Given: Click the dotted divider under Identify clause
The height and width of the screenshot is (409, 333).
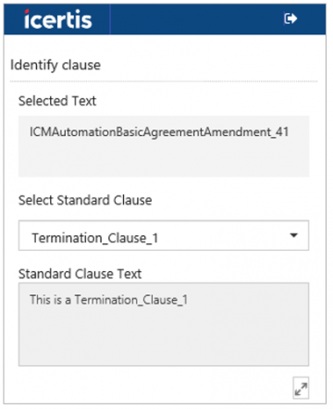Looking at the screenshot, I should click(164, 81).
